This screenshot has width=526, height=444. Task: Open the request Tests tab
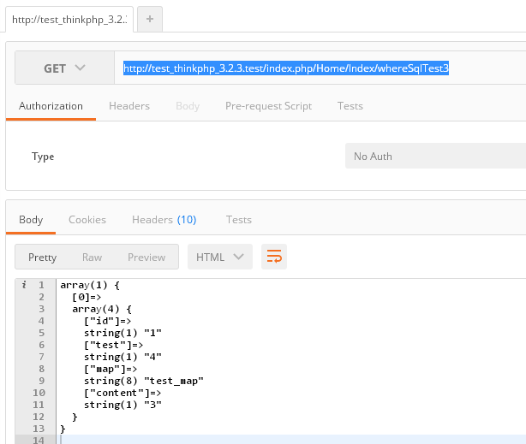click(x=350, y=106)
